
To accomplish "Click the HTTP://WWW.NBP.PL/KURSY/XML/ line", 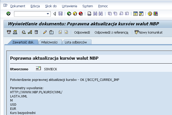I will [x=36, y=92].
